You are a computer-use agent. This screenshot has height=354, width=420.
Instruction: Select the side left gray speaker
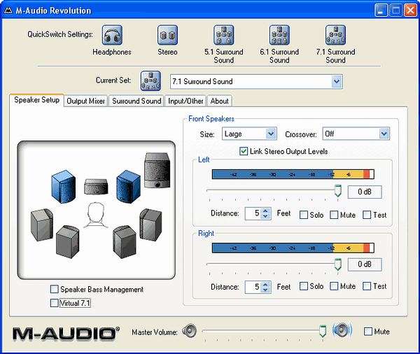[x=42, y=225]
